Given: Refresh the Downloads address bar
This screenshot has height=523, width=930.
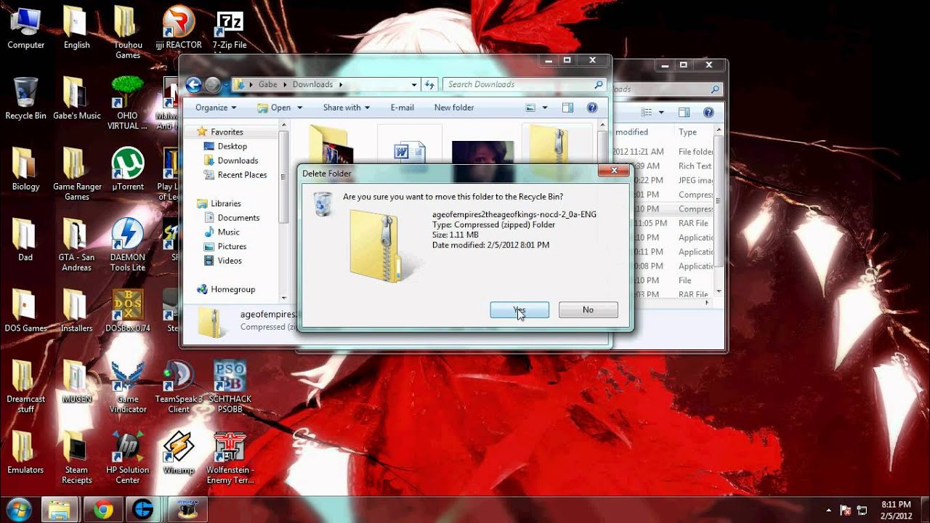Looking at the screenshot, I should point(429,84).
